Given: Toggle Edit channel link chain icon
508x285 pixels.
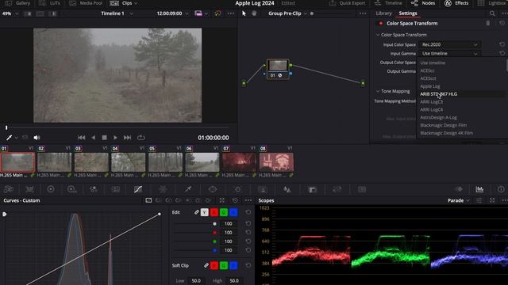Looking at the screenshot, I should coord(196,212).
